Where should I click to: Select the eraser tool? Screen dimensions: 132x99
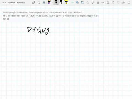coord(49,2)
